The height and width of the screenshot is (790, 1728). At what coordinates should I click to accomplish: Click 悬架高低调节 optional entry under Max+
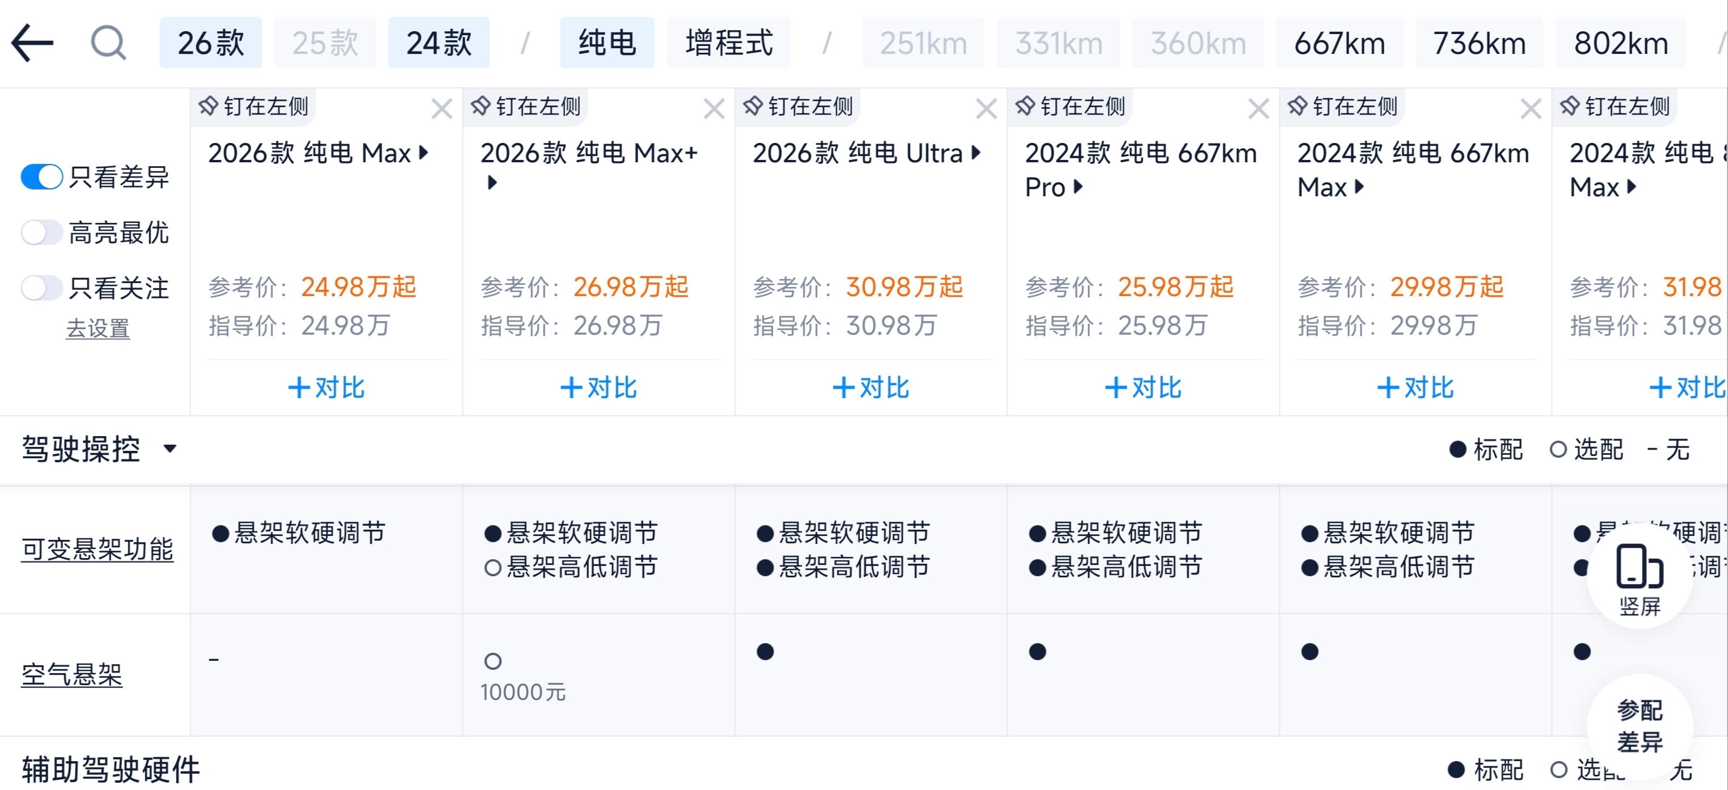(571, 567)
